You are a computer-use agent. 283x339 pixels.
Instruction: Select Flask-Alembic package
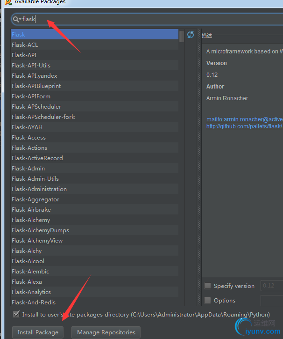click(x=94, y=272)
